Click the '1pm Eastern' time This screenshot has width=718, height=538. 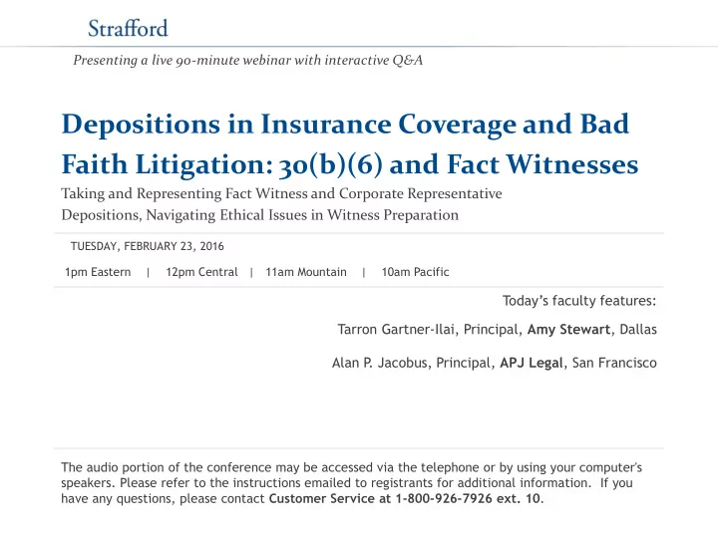point(98,272)
